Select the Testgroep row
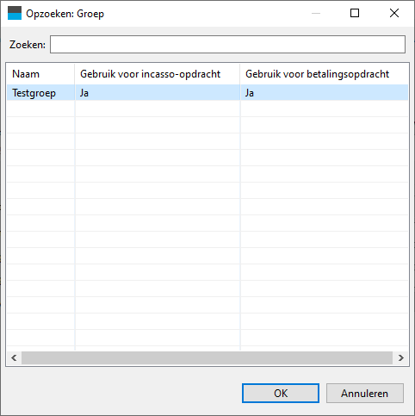Image resolution: width=415 pixels, height=416 pixels. click(207, 93)
